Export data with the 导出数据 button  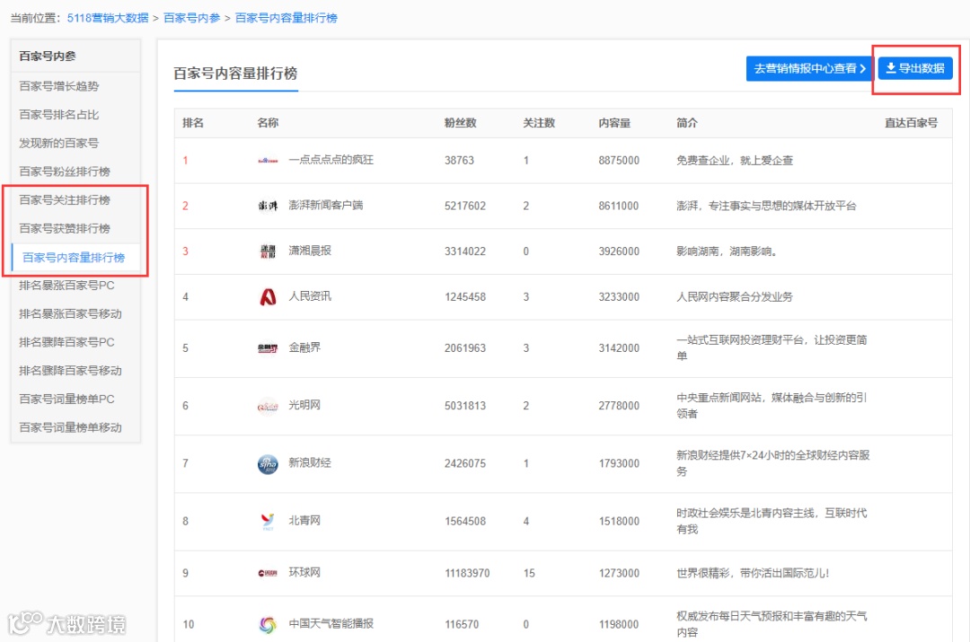point(915,68)
